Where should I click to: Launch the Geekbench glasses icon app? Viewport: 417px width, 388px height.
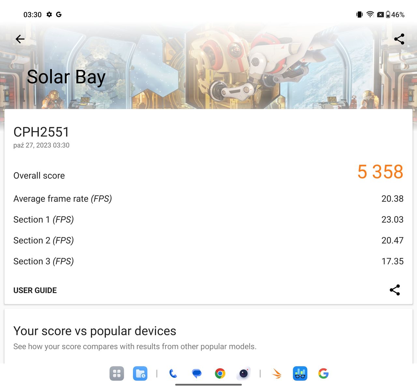(x=300, y=373)
